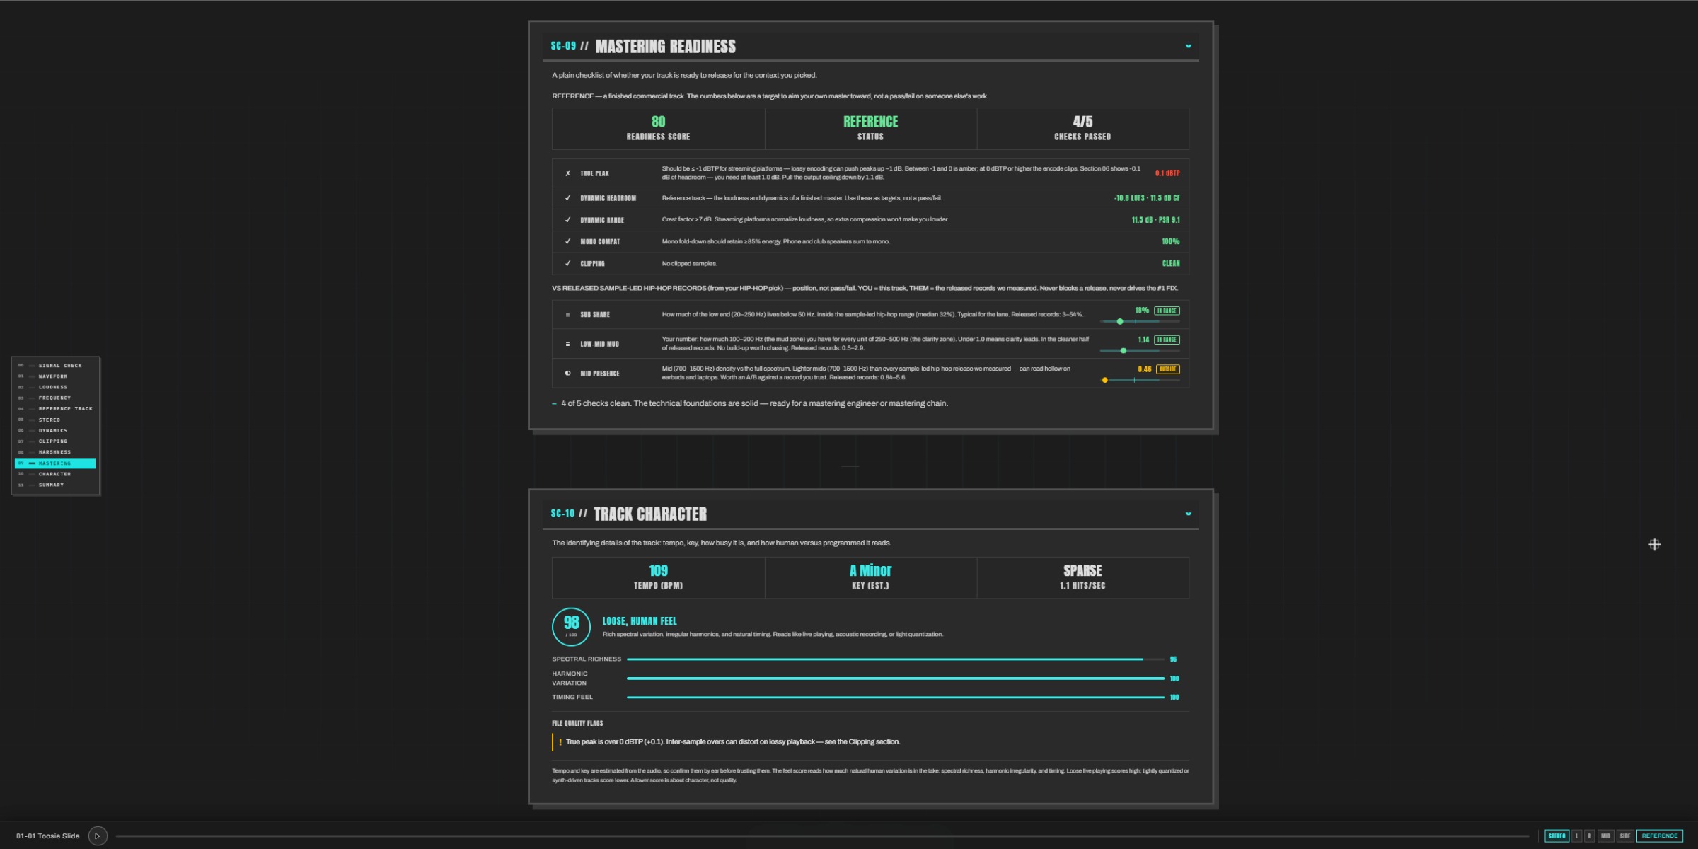Go to Character section in navigator
This screenshot has height=849, width=1698.
(55, 474)
